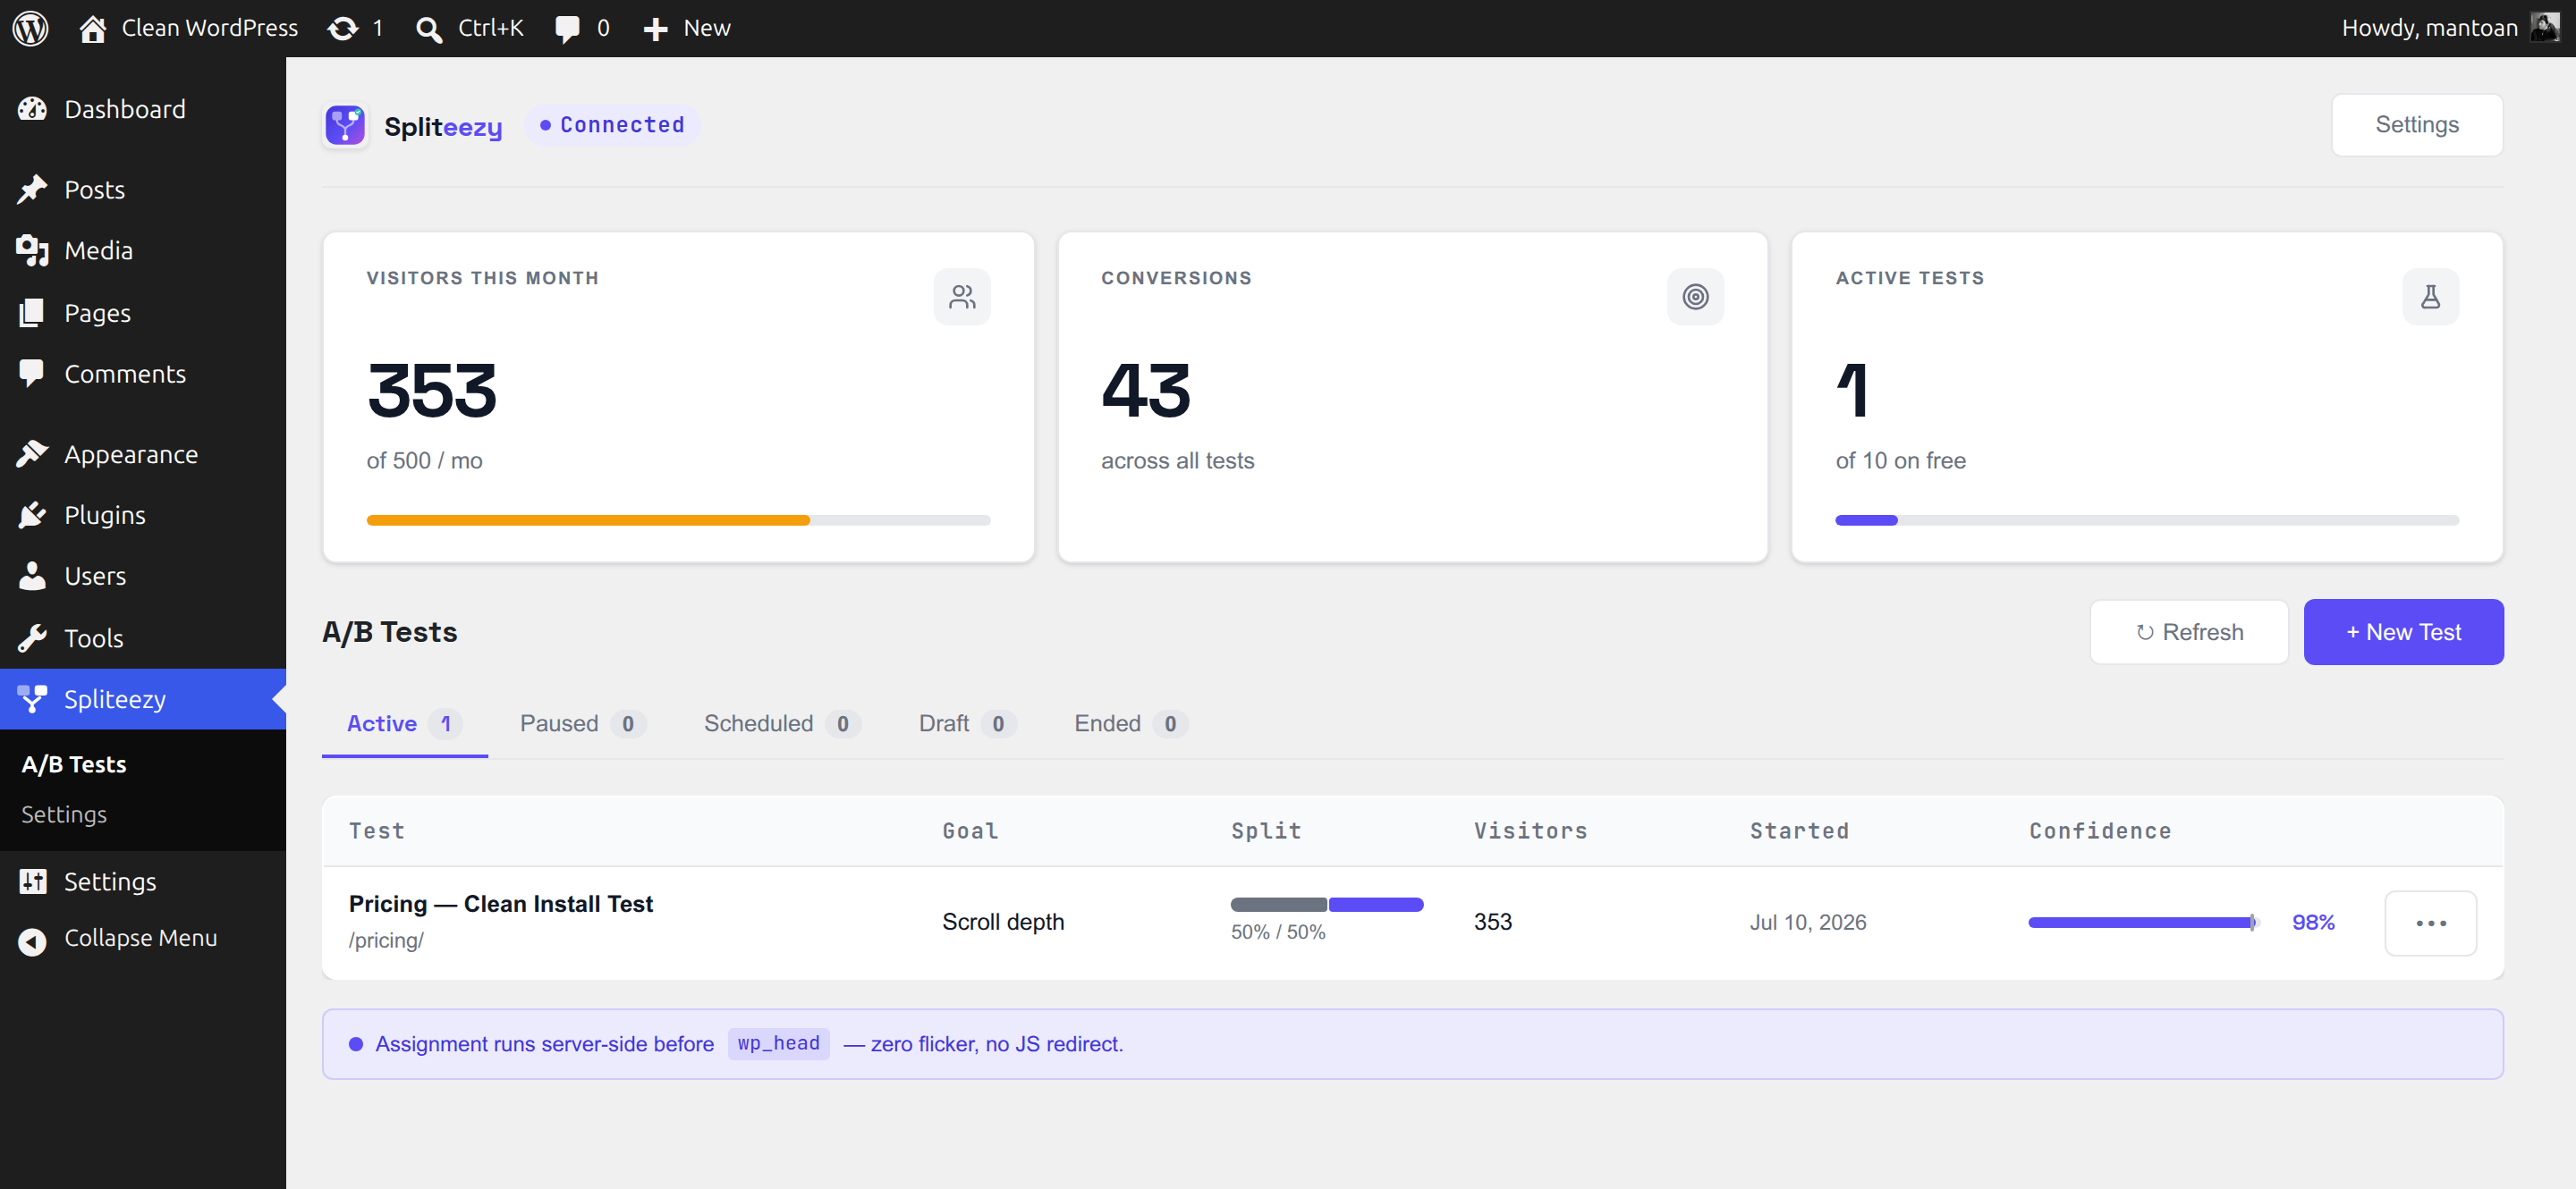Open the WordPress logo menu
Image resolution: width=2576 pixels, height=1189 pixels.
point(30,28)
